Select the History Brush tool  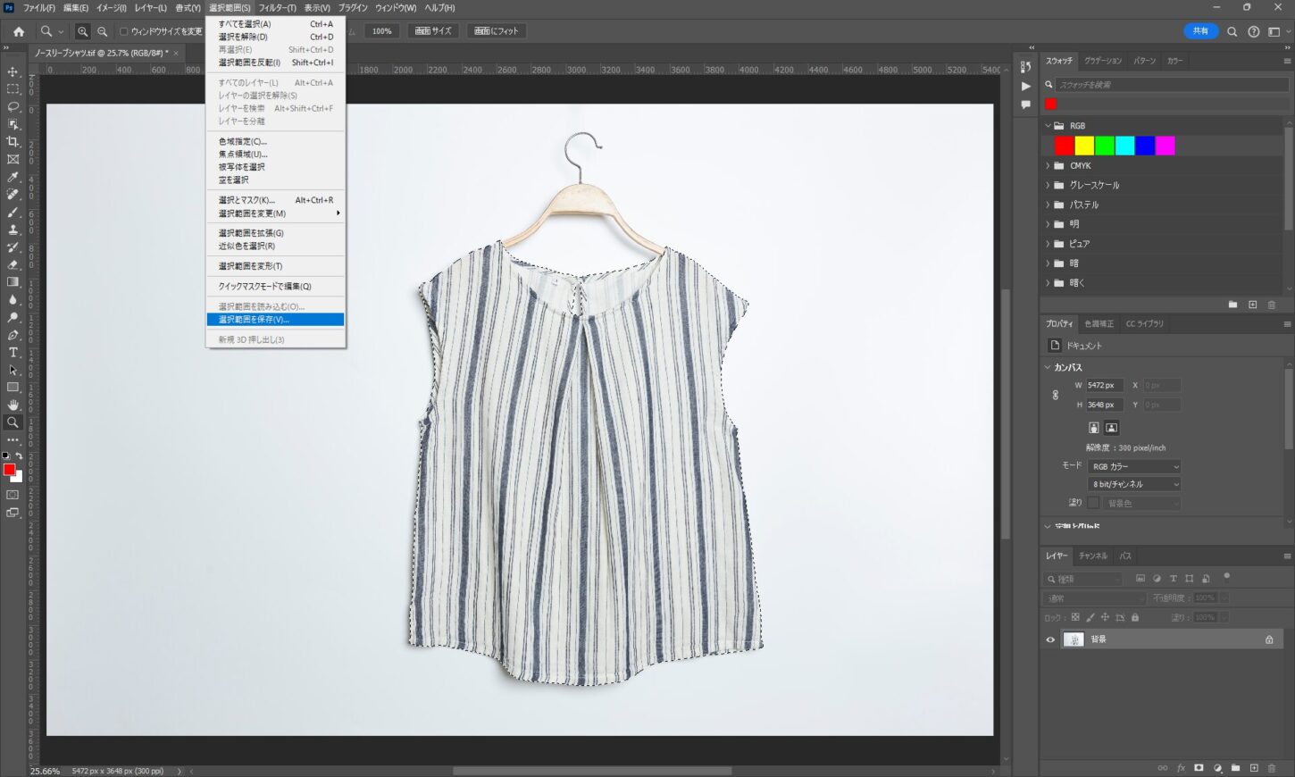click(x=13, y=247)
